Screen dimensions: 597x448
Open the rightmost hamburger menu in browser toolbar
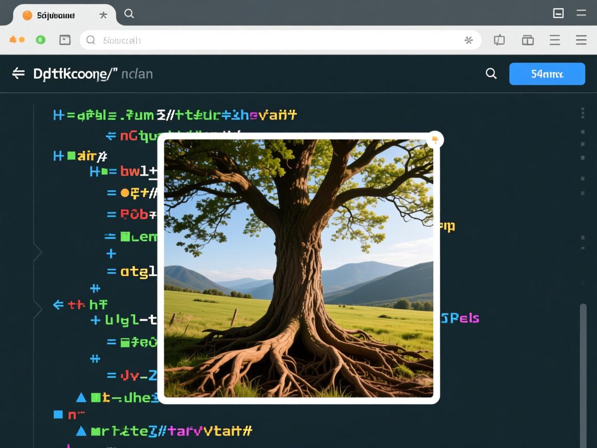pyautogui.click(x=581, y=40)
